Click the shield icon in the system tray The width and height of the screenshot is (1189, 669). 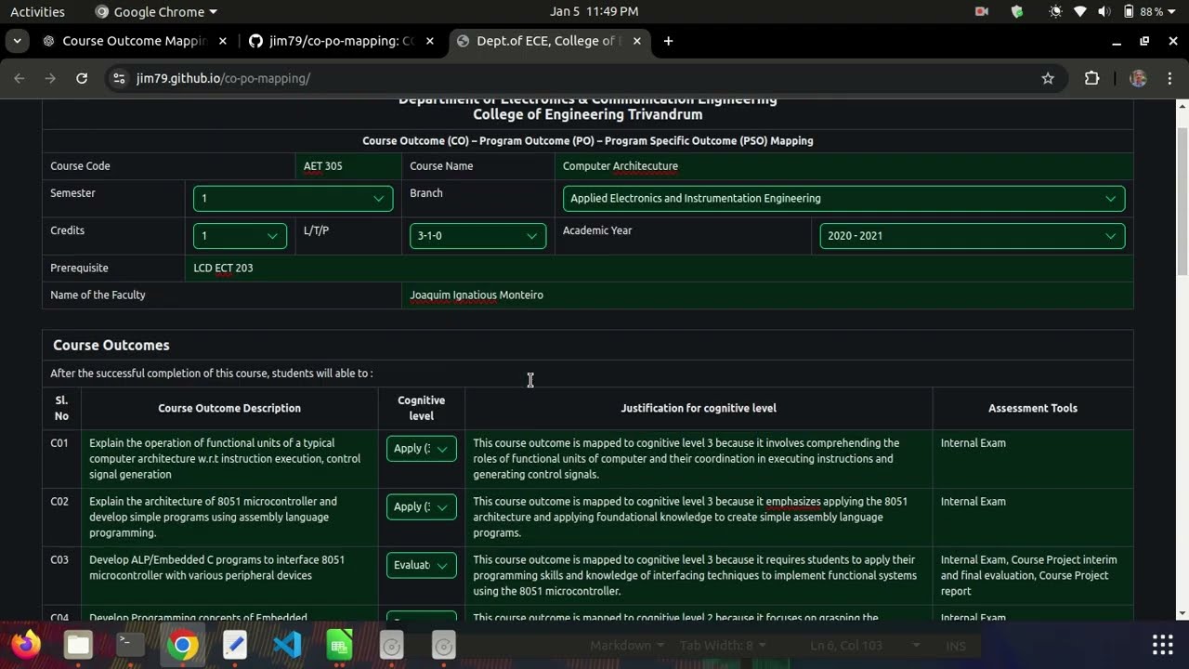[1017, 11]
